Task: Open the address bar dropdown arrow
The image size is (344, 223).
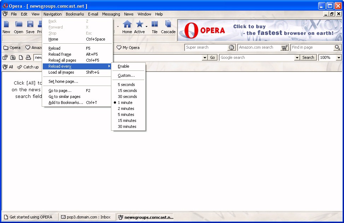Action: (205, 58)
